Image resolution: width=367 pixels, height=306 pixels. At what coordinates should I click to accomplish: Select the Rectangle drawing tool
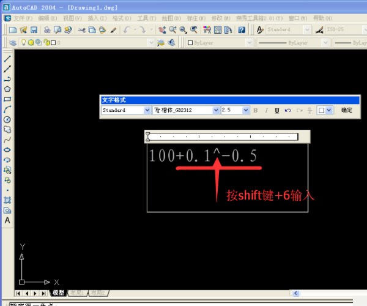point(7,99)
